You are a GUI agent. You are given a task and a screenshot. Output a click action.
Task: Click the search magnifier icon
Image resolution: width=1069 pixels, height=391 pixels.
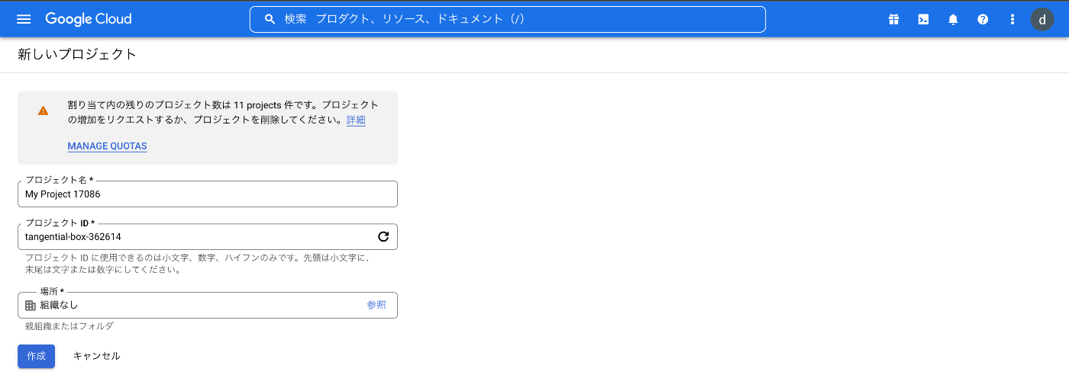coord(270,19)
